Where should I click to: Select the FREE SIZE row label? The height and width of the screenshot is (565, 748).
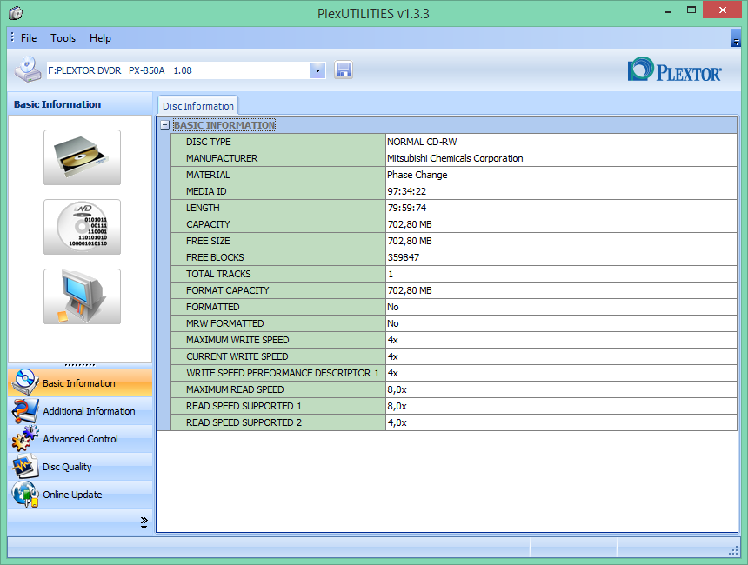[208, 241]
